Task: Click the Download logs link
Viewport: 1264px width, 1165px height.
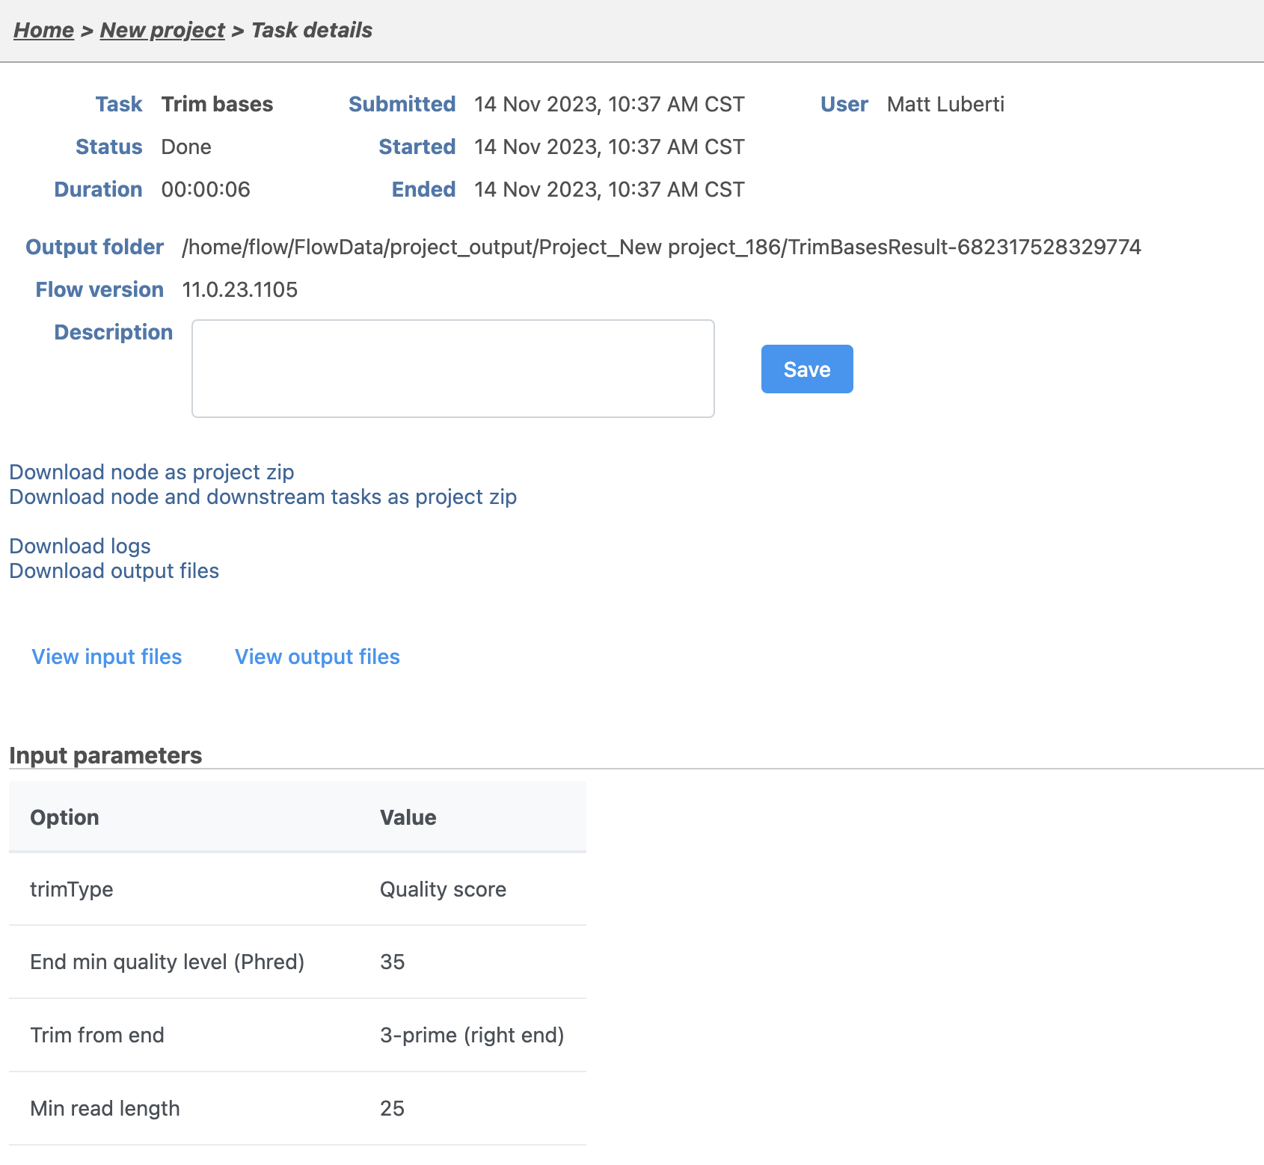Action: (x=80, y=547)
